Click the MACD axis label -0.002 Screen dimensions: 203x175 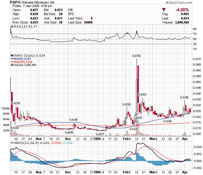(x=197, y=168)
